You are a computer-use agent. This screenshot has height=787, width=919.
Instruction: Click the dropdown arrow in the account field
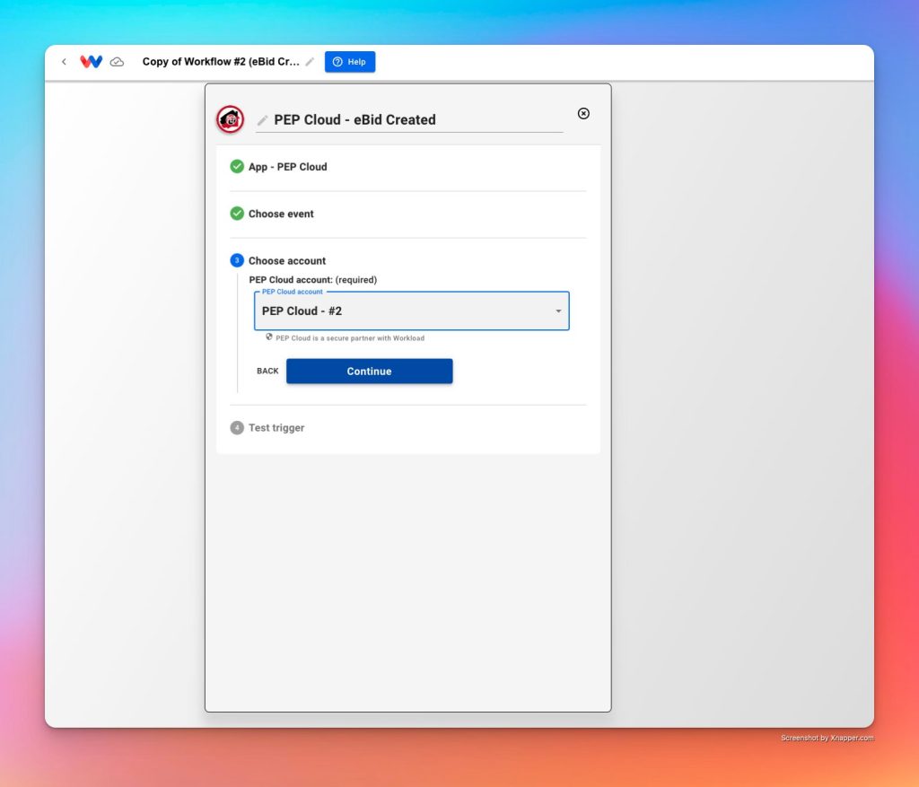pos(558,311)
